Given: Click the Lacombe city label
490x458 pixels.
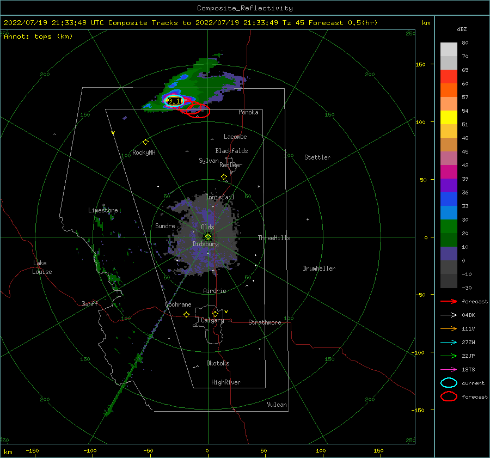Looking at the screenshot, I should click(x=235, y=137).
